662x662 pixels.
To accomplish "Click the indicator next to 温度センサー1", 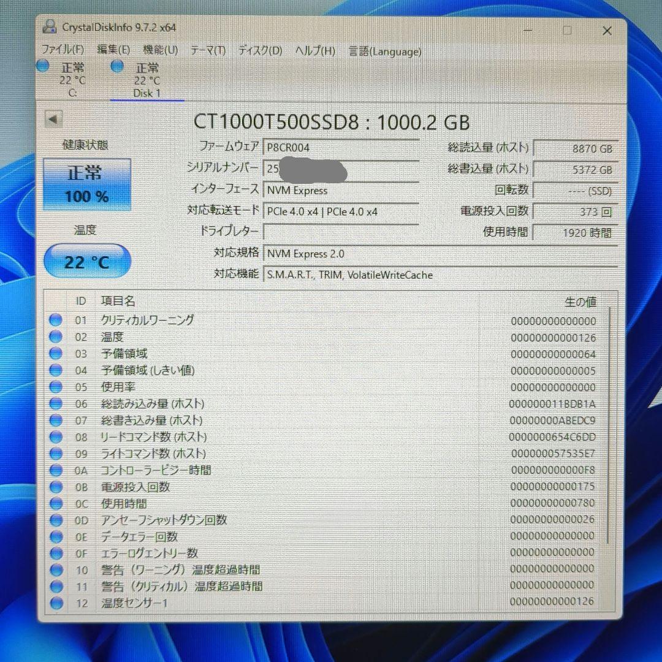I will [x=56, y=603].
